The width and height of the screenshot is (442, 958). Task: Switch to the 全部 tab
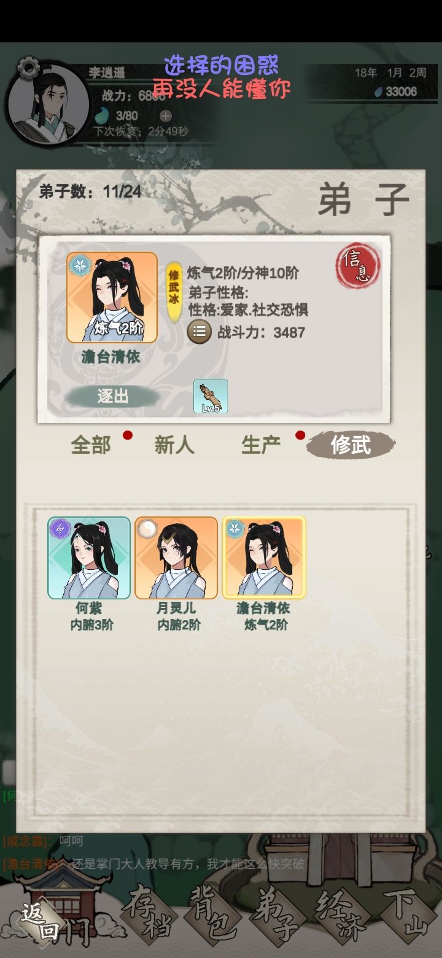coord(91,445)
